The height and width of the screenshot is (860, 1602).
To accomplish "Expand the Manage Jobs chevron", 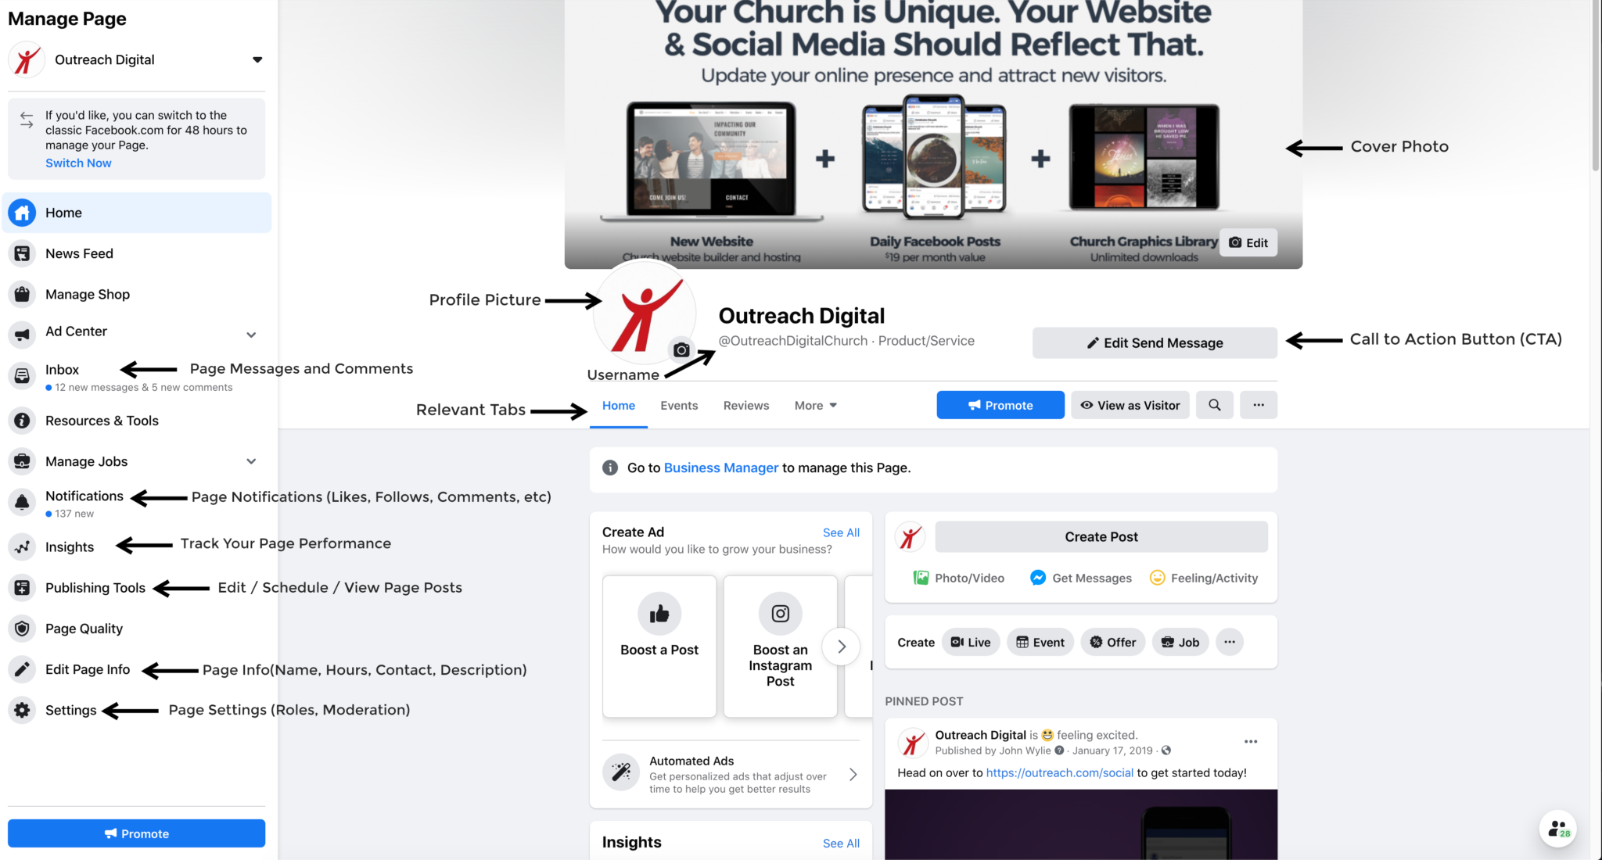I will click(x=251, y=461).
